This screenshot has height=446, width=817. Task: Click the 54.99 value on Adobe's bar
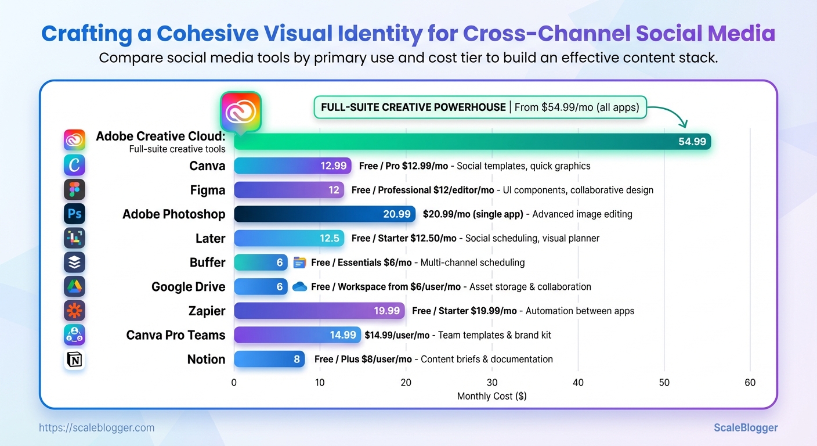[692, 141]
